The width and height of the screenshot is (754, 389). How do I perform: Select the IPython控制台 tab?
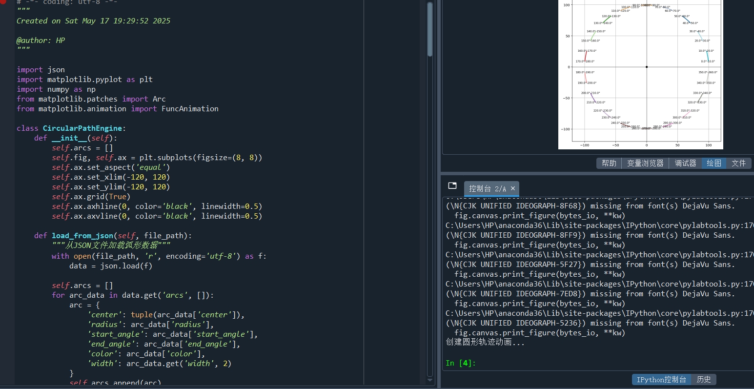click(x=661, y=380)
